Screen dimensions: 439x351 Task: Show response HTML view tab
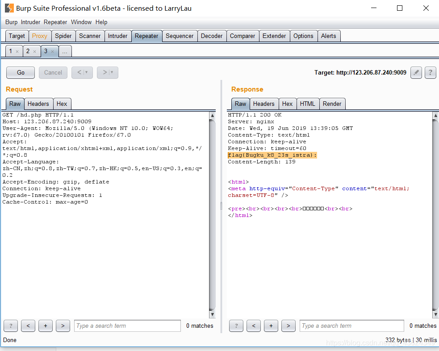coord(307,104)
